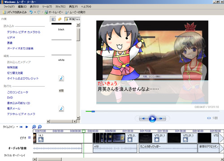Publish to 書き込み可能な CD link
Screen dimensions: 224x161
(x=19, y=103)
